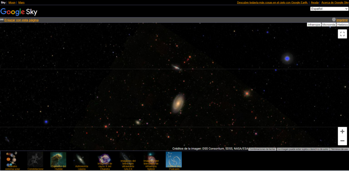The image size is (349, 171).
Task: Toggle the Microonda map layer
Action: [x=329, y=25]
